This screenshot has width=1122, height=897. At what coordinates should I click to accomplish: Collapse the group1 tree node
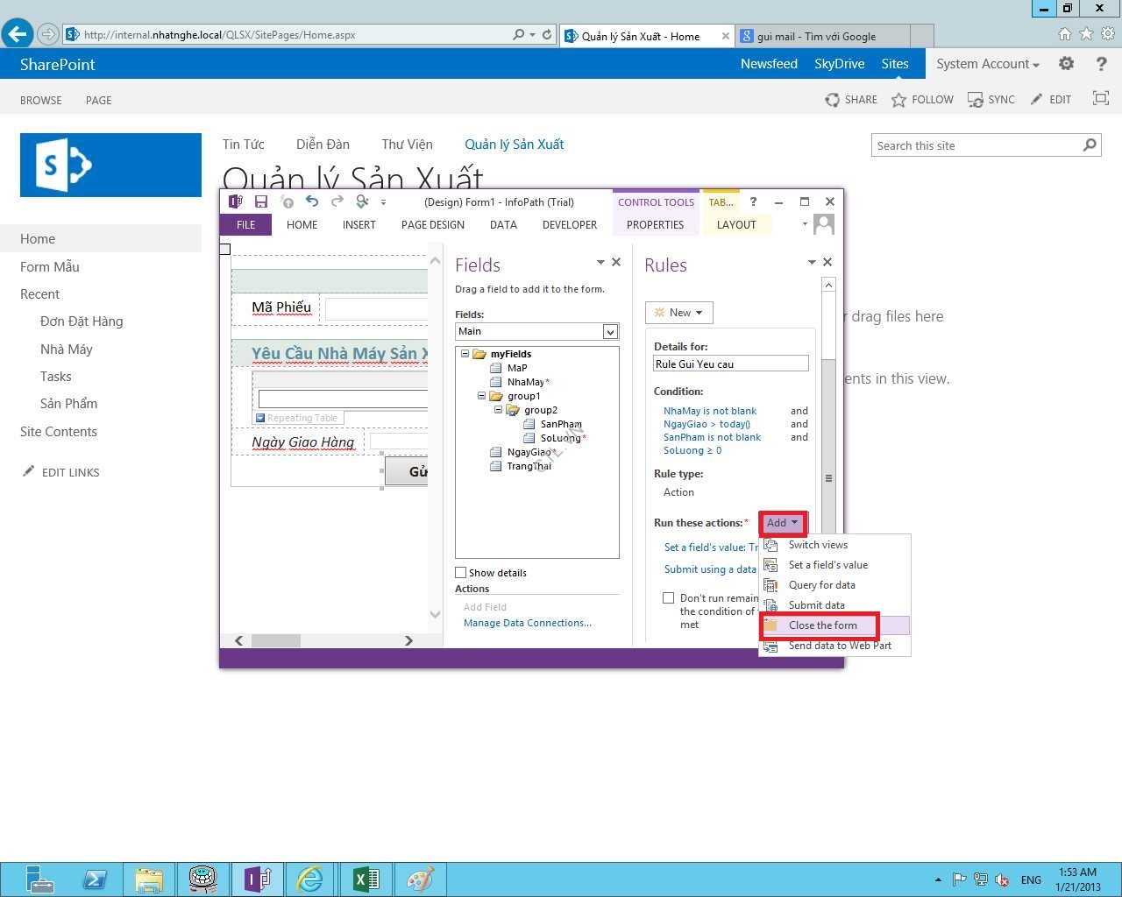(481, 396)
